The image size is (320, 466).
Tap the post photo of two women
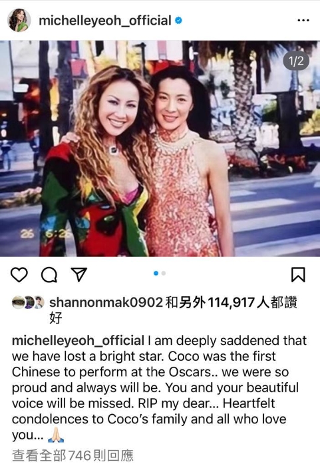(x=160, y=148)
